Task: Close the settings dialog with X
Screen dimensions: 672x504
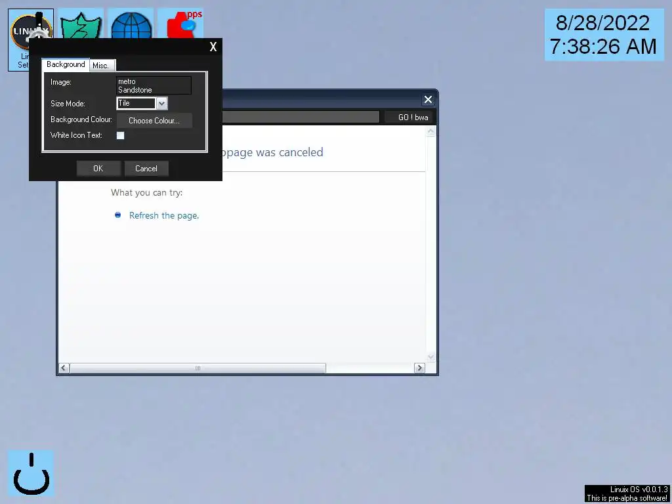Action: point(213,47)
